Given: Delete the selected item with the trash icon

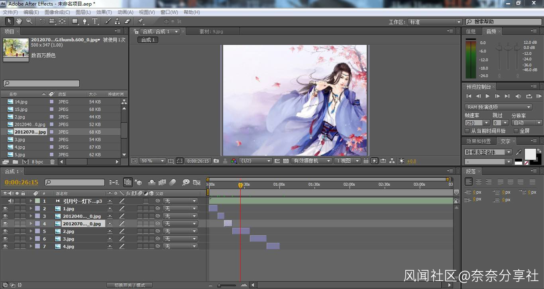Looking at the screenshot, I should tap(52, 162).
